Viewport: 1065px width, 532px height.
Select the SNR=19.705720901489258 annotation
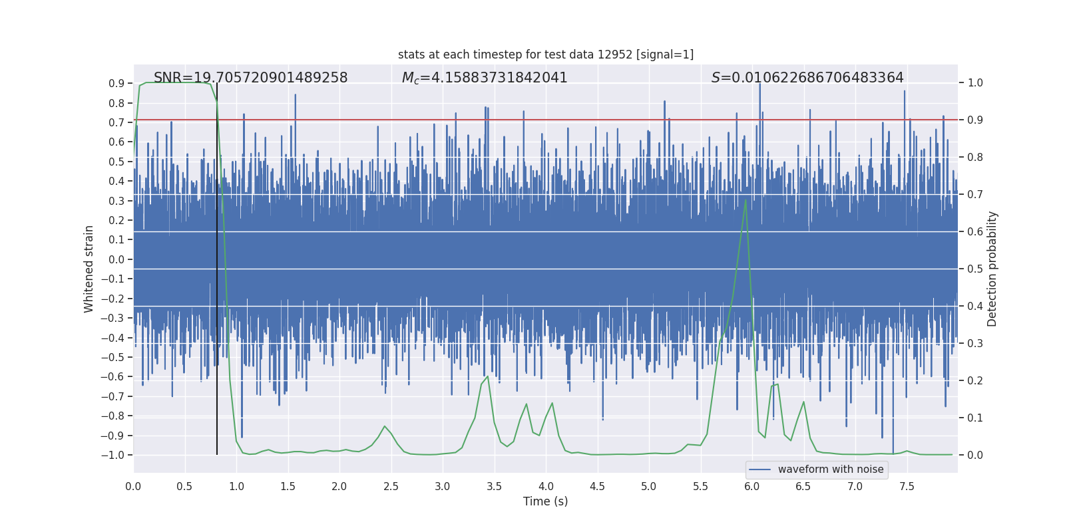[x=250, y=78]
